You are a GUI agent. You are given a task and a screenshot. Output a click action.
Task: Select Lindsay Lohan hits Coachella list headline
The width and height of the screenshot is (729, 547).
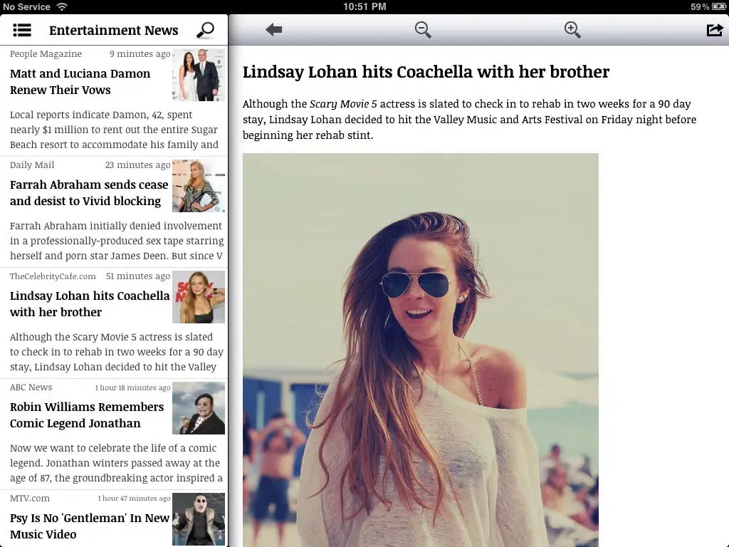coord(90,304)
